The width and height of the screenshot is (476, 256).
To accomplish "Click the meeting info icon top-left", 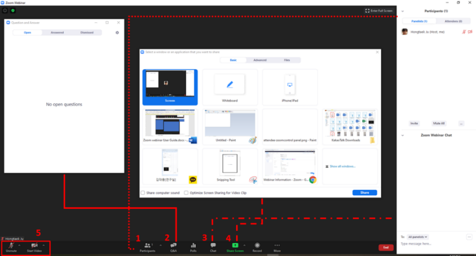I will [5, 10].
